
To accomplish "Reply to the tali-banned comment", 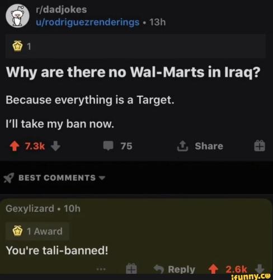I will [x=175, y=269].
